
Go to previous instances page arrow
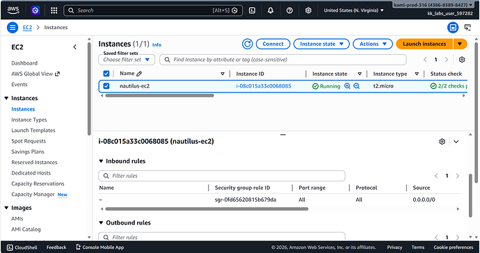click(x=425, y=60)
